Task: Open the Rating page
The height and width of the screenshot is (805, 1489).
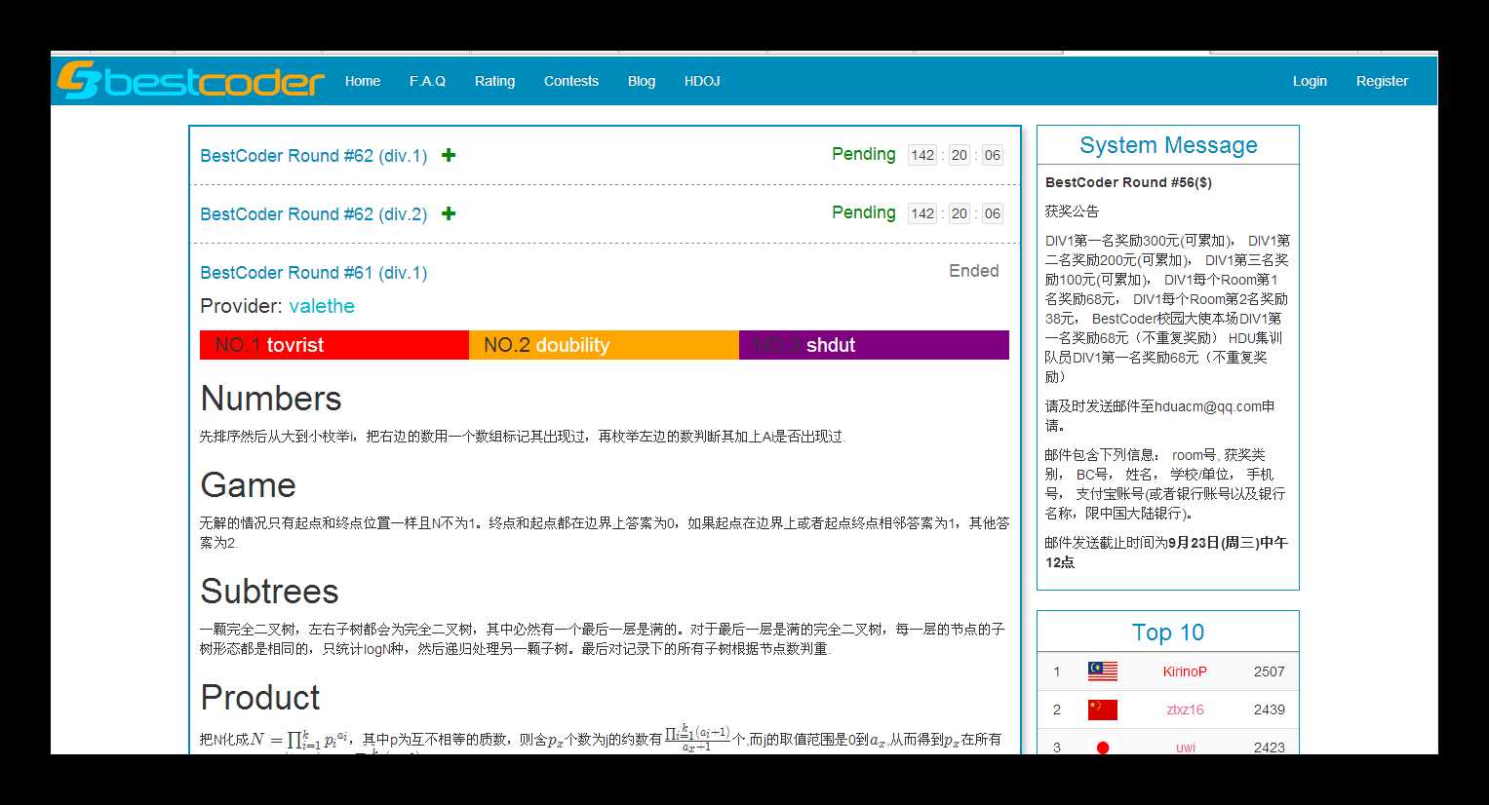Action: 494,81
